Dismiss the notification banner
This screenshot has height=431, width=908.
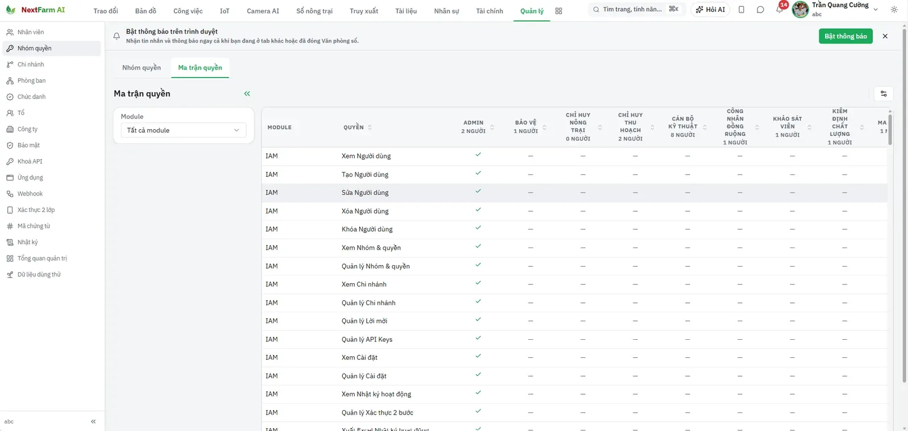pos(885,36)
